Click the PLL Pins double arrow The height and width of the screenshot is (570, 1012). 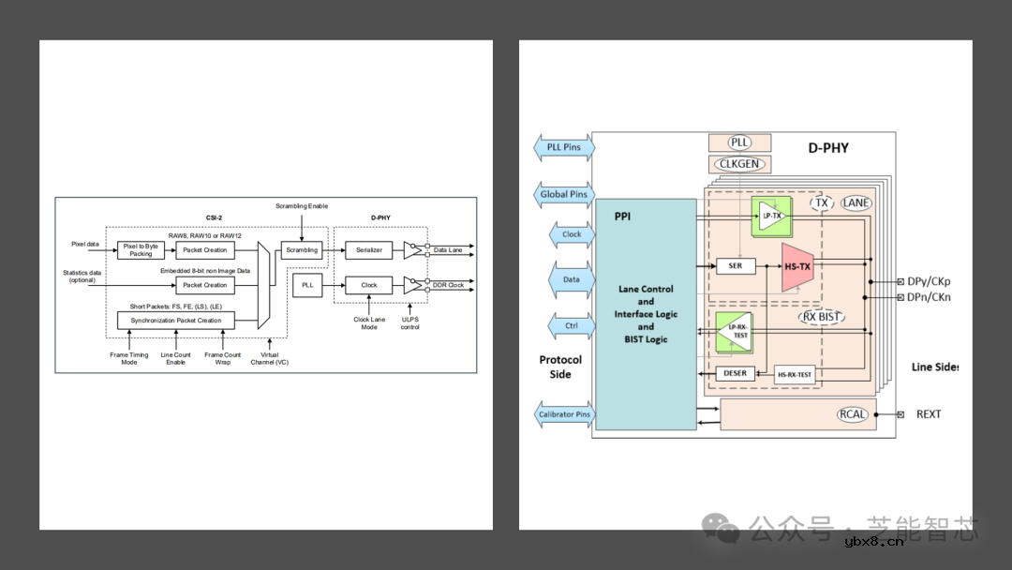(563, 147)
